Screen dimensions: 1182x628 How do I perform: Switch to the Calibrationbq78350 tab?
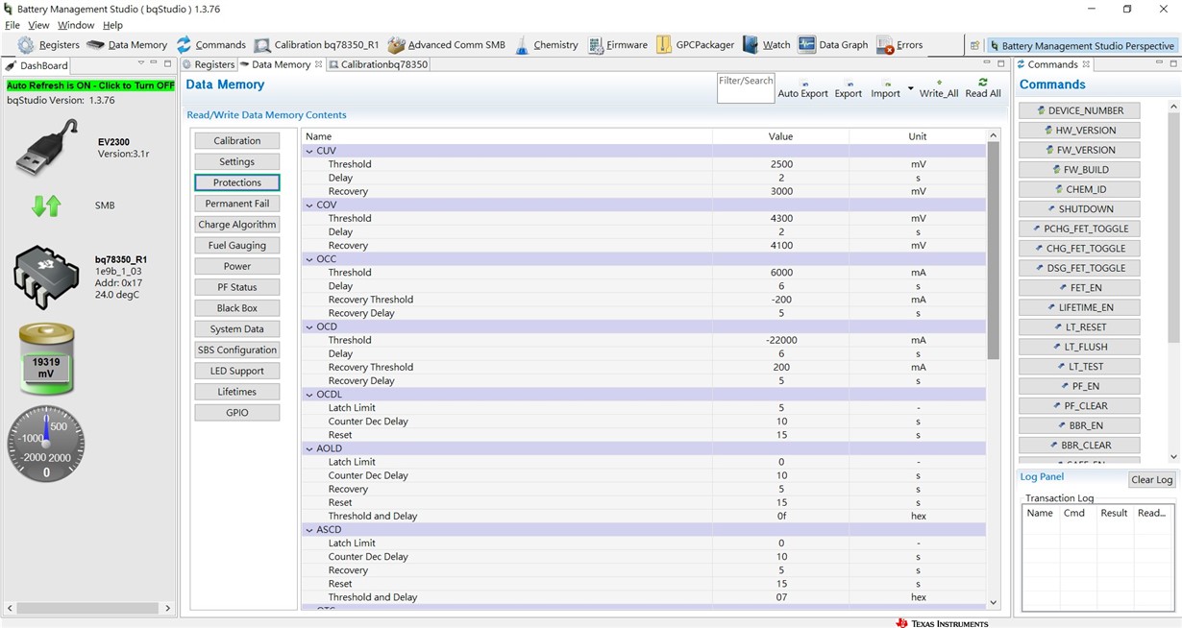tap(378, 64)
